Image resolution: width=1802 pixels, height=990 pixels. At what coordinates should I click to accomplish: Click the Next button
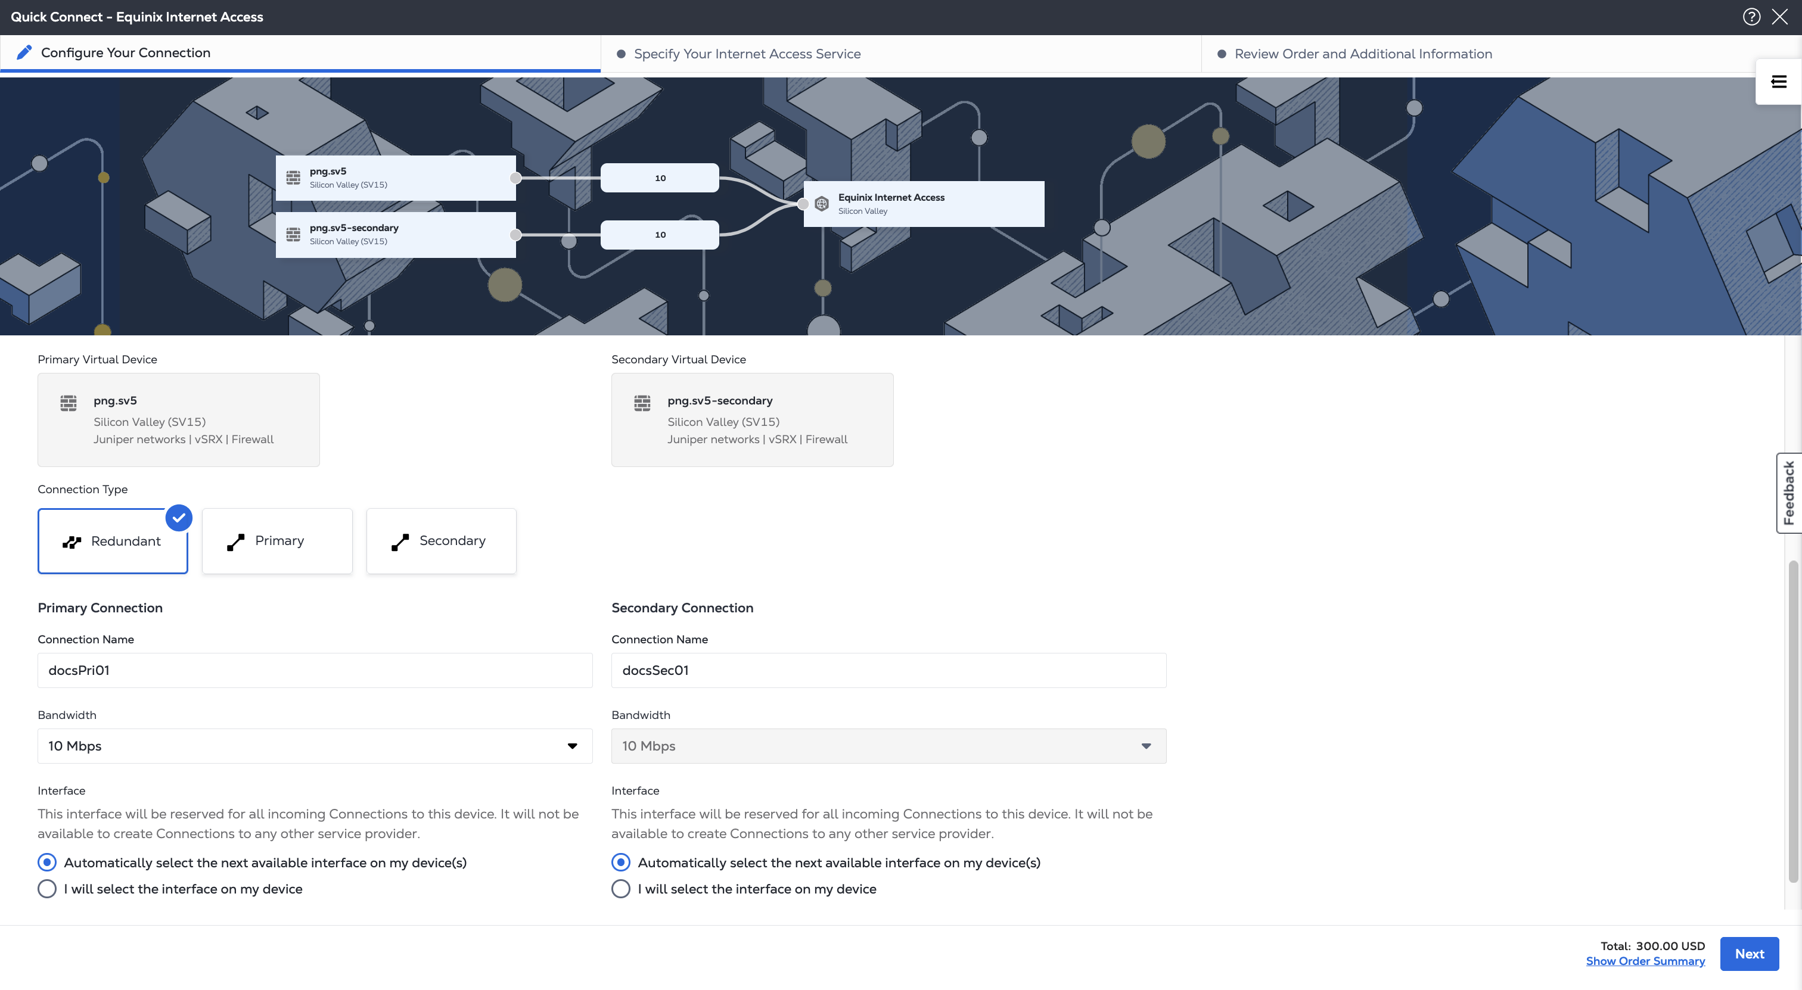(x=1749, y=954)
